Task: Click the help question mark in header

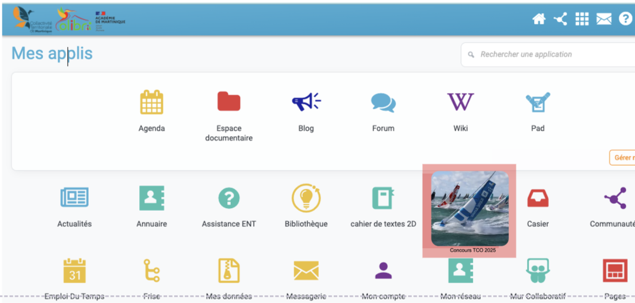Action: click(x=625, y=19)
